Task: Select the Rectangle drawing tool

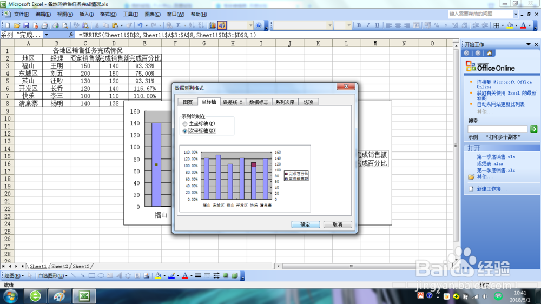Action: [92, 276]
